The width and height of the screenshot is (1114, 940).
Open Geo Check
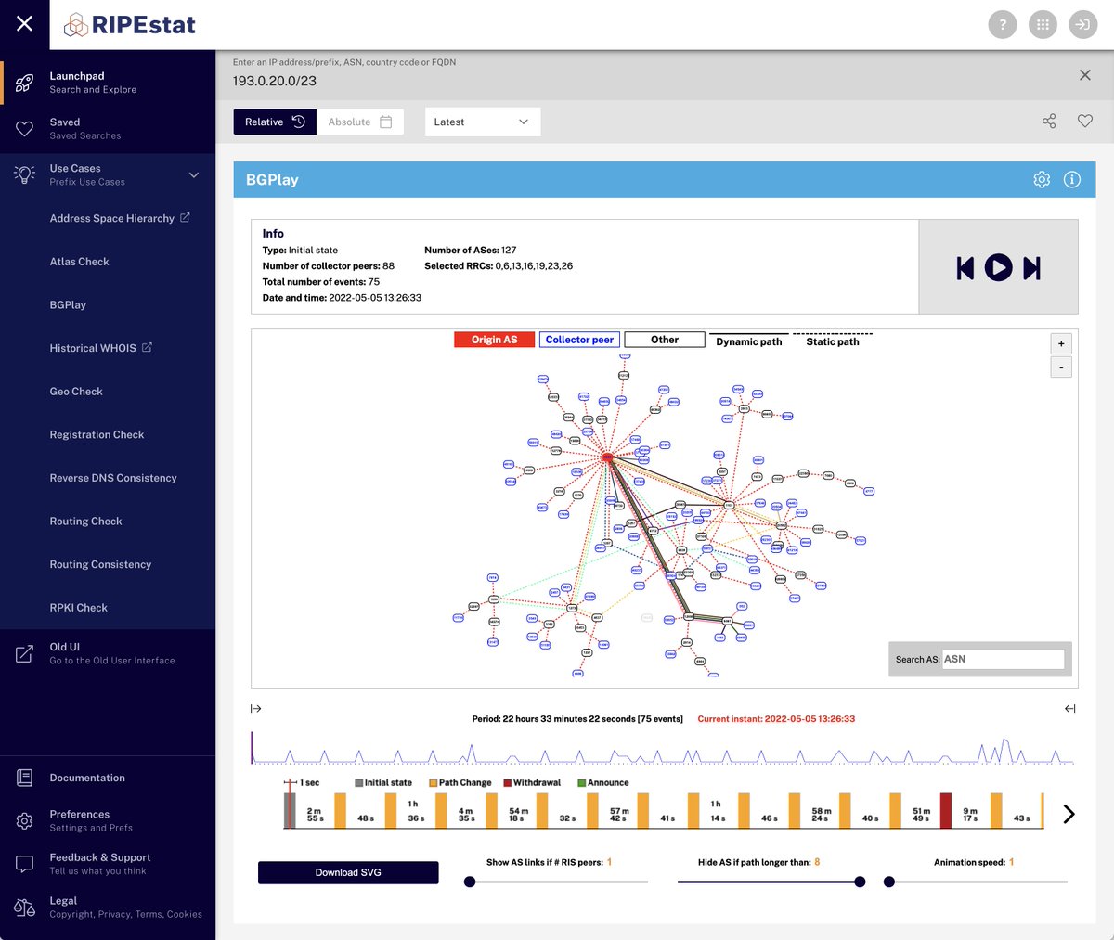coord(76,392)
